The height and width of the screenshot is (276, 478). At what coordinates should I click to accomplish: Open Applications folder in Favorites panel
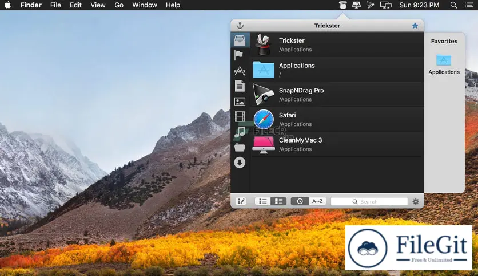(x=444, y=64)
